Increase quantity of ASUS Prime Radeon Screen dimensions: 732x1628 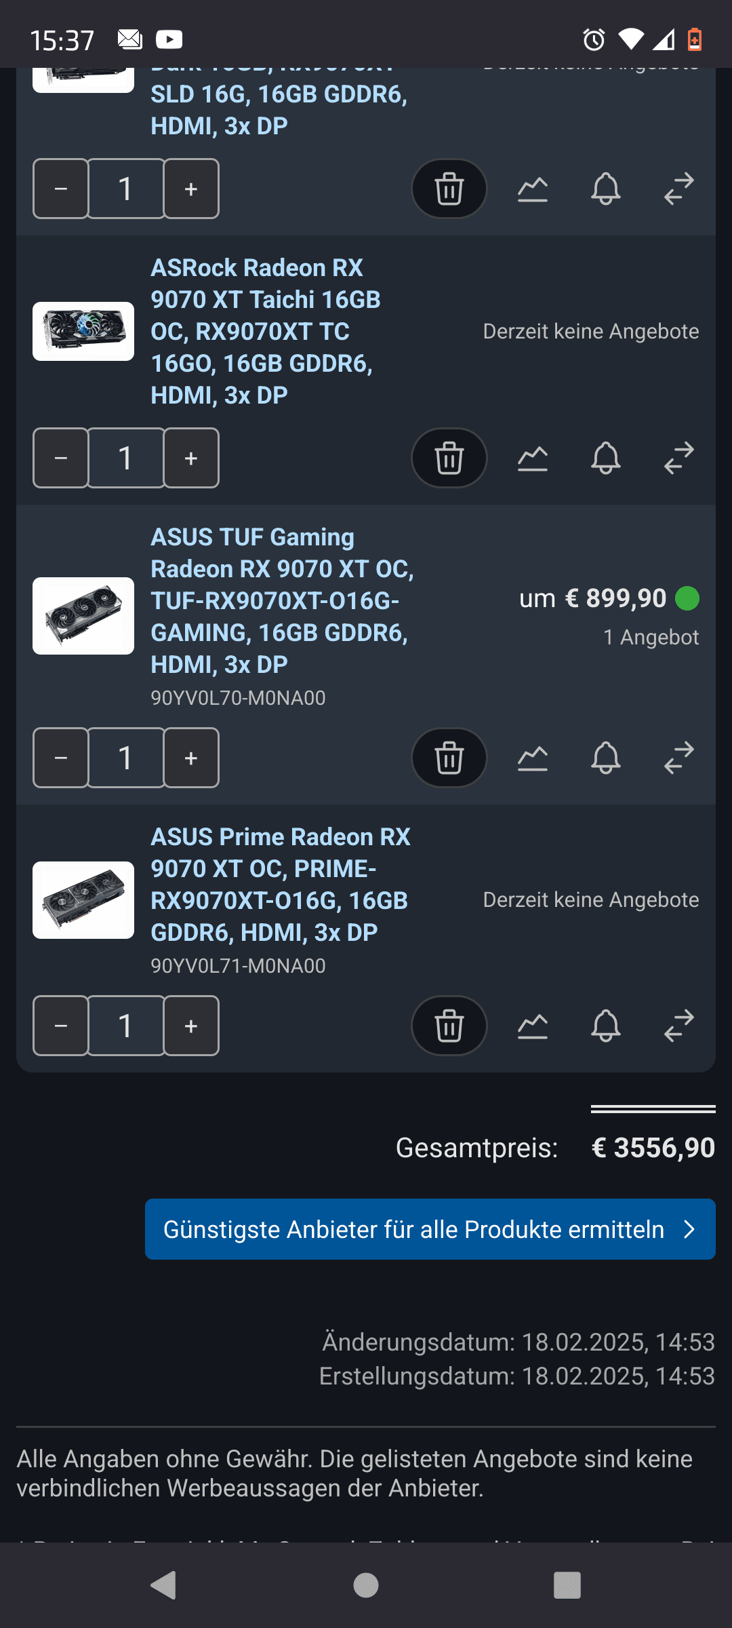pyautogui.click(x=191, y=1026)
